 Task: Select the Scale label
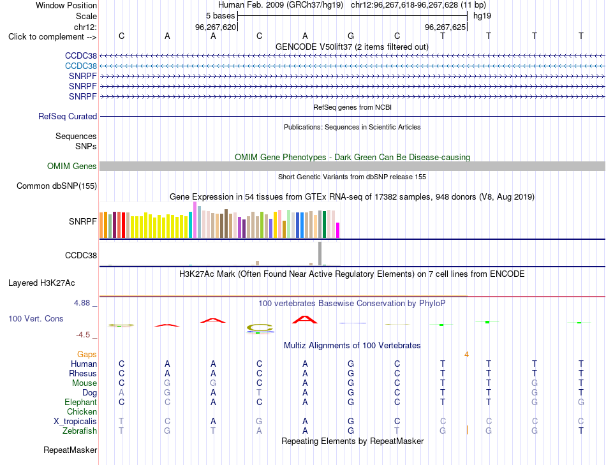coord(86,16)
